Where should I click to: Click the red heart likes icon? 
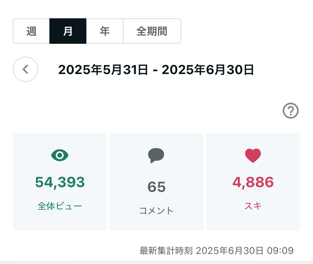click(253, 155)
